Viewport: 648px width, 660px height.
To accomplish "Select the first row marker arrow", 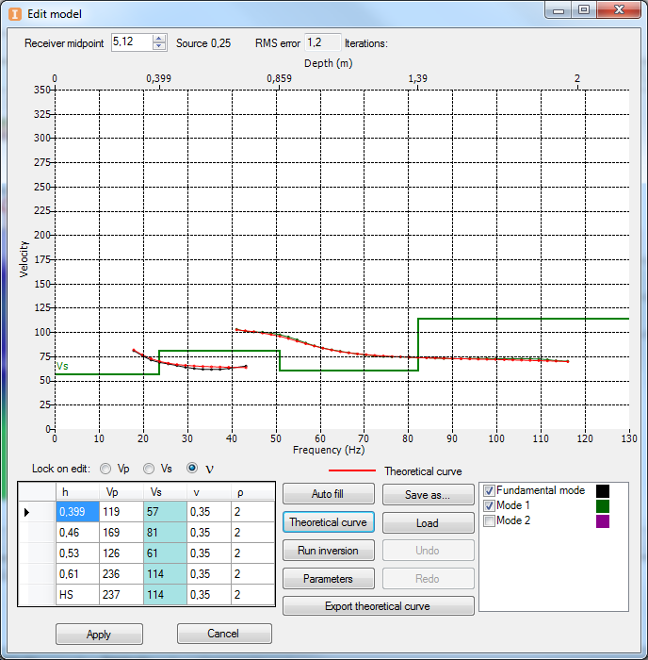I will (x=26, y=512).
